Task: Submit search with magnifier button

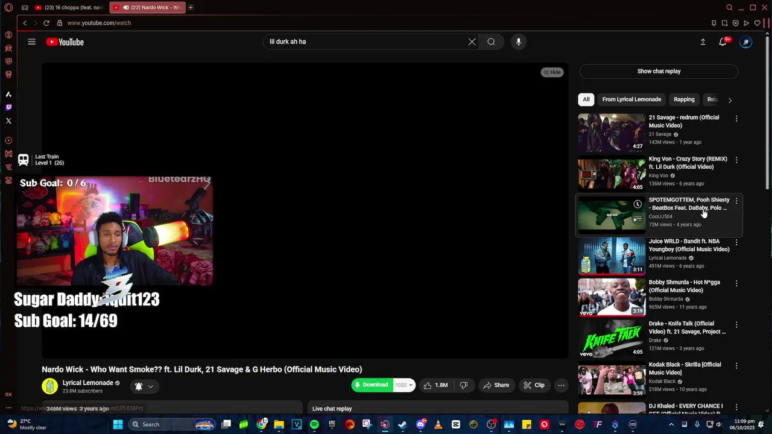Action: [491, 42]
